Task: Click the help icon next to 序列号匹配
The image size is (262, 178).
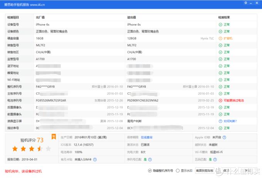Action: pos(150,160)
